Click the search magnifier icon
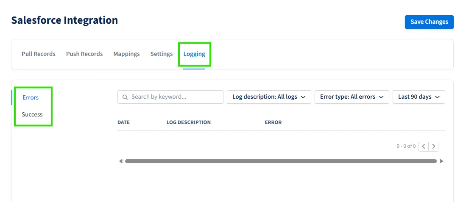Screen dimensions: 466x202 [125, 97]
